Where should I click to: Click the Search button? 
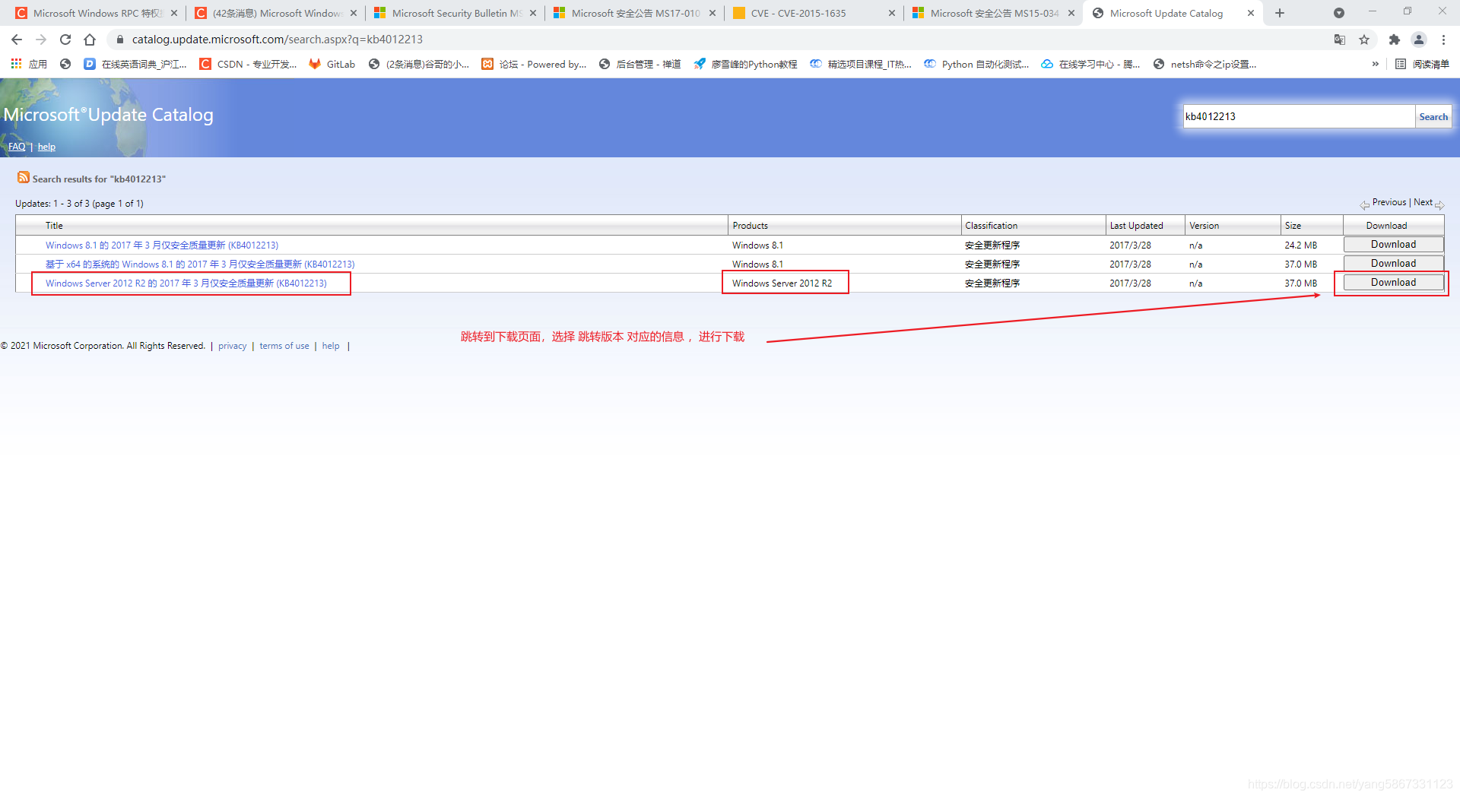tap(1433, 116)
